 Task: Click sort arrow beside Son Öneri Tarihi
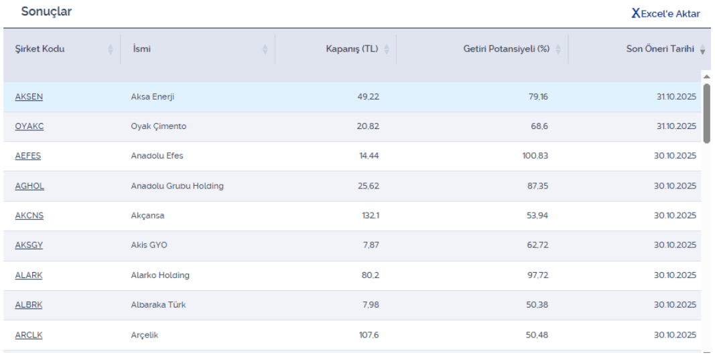[702, 49]
